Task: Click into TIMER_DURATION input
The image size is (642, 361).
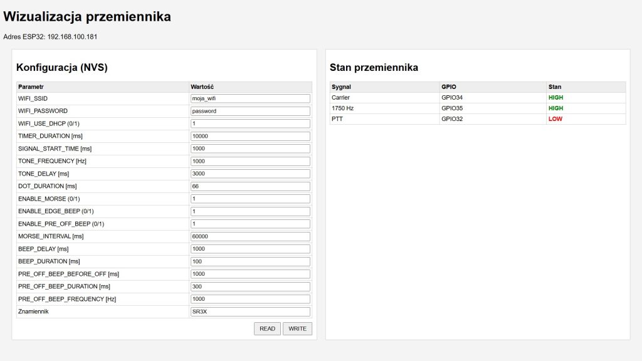Action: tap(250, 136)
